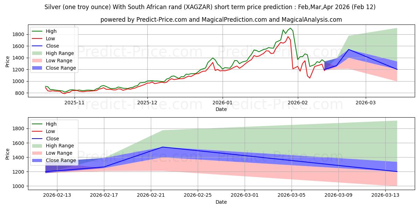The height and width of the screenshot is (210, 420).
Task: Click the Silver XAGZAR chart title
Action: point(210,7)
